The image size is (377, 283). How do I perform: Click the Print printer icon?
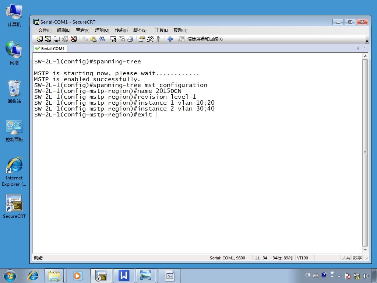pos(130,39)
